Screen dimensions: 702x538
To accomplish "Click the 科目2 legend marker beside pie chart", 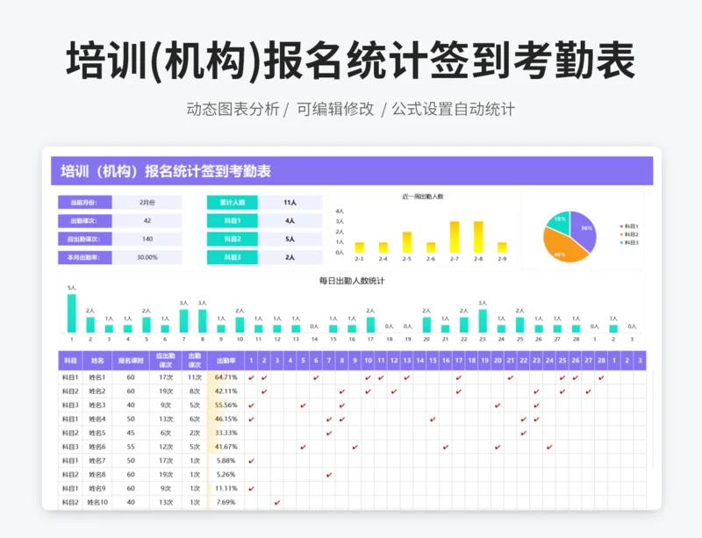I will [621, 234].
